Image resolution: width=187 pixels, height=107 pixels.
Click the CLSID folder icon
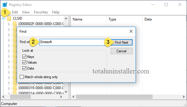[9, 18]
